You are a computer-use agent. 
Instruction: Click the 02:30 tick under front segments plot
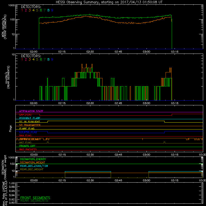tap(90, 52)
